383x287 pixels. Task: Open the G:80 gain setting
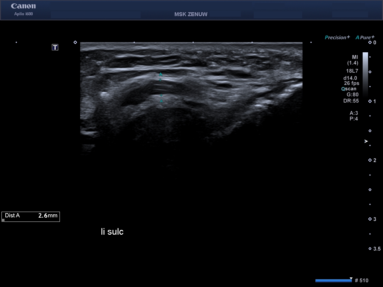pyautogui.click(x=352, y=94)
